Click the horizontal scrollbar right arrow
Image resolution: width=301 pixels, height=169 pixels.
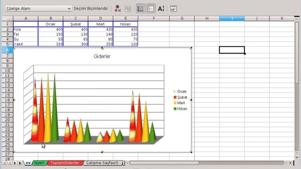click(x=291, y=163)
